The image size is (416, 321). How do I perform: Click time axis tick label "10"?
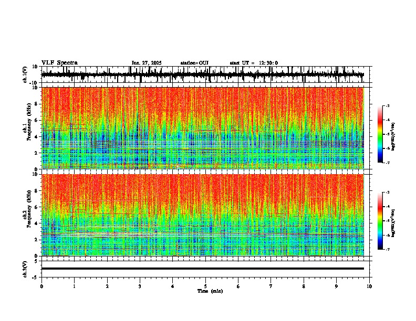click(369, 286)
